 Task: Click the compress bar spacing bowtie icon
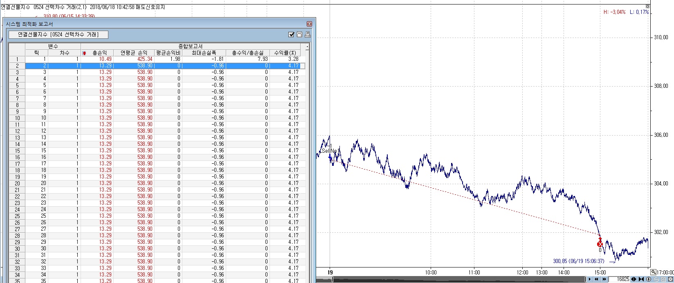[641, 279]
